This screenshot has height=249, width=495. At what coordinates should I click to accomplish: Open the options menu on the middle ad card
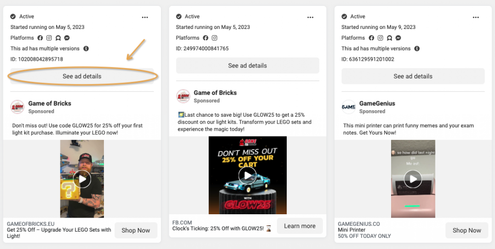tap(310, 17)
